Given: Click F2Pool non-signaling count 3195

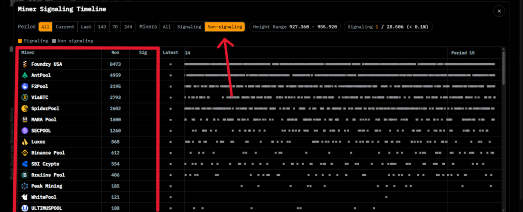Looking at the screenshot, I should 115,86.
